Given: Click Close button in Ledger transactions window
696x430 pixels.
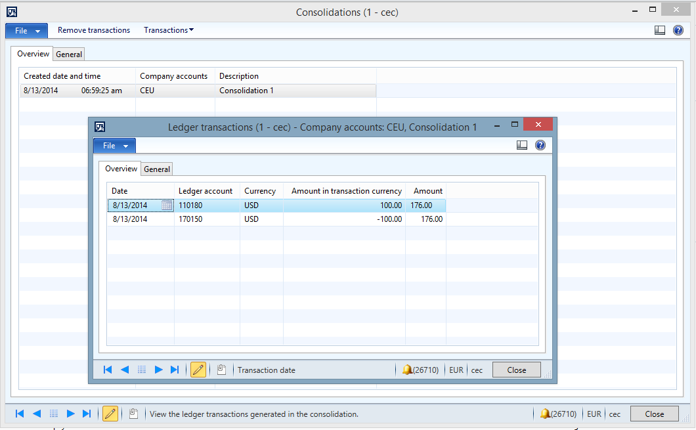Looking at the screenshot, I should (516, 370).
